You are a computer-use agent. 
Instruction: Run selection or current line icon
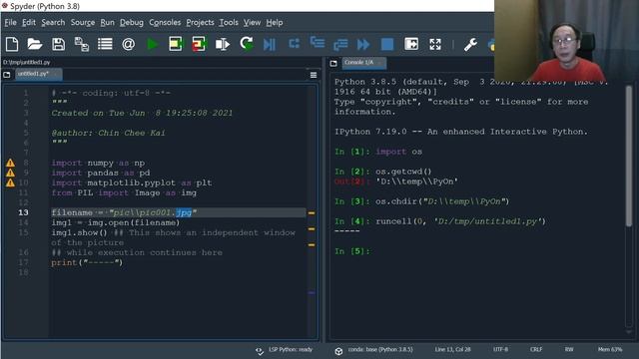223,44
